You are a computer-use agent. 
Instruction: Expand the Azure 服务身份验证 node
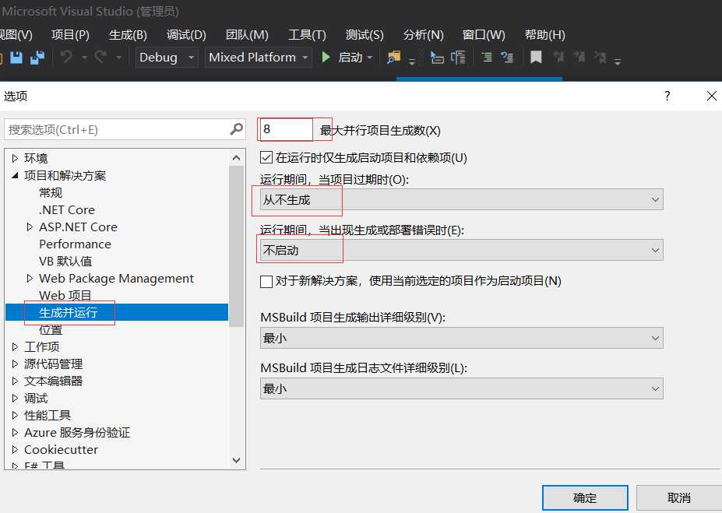click(x=15, y=433)
